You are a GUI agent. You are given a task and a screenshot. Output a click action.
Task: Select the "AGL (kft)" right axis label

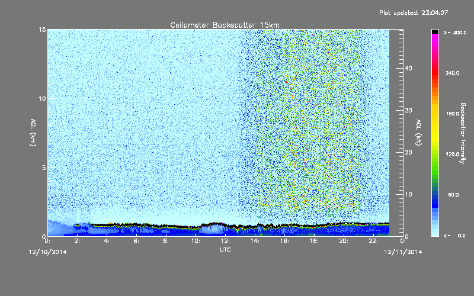418,132
